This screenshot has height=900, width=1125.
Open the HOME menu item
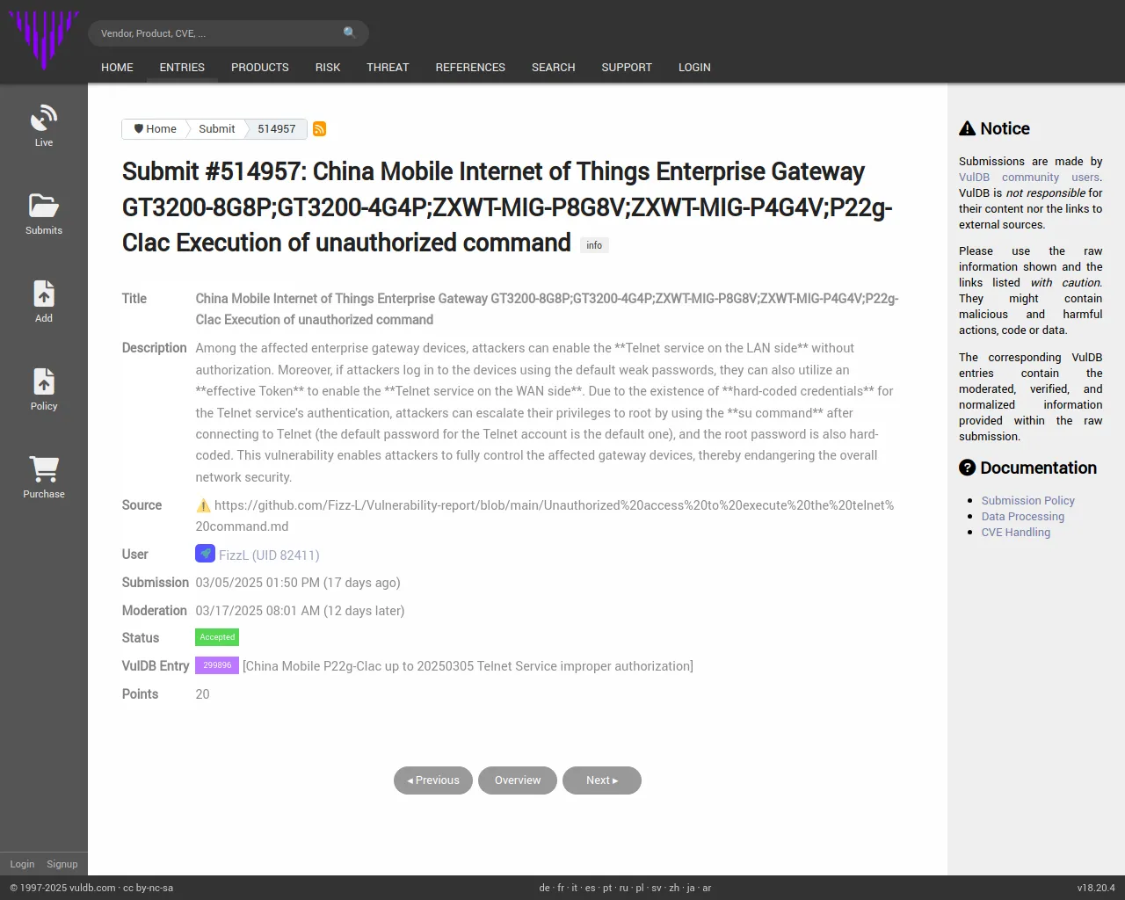(x=117, y=67)
